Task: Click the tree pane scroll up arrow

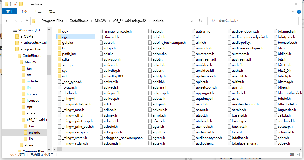Action: point(49,29)
